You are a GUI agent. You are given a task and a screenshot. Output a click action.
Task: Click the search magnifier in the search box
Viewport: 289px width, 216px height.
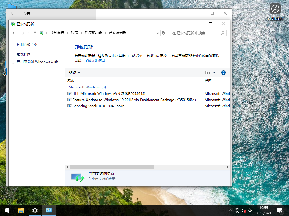pyautogui.click(x=223, y=33)
